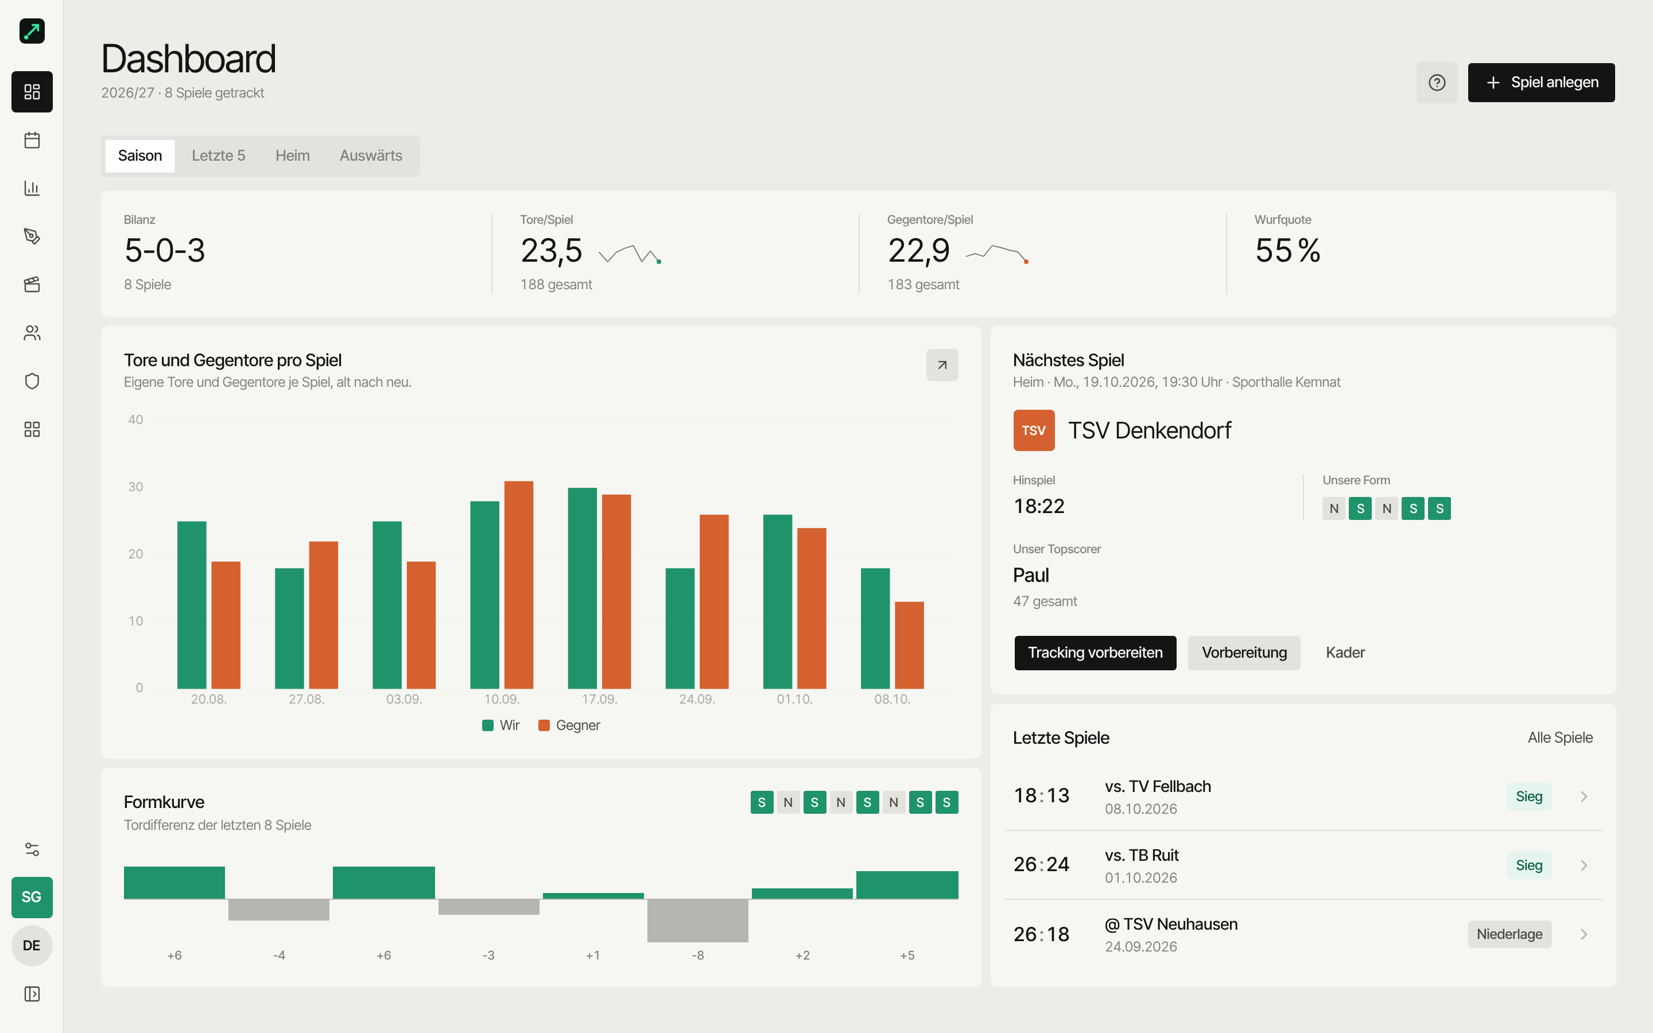Screen dimensions: 1653x1033
Task: Click the -8 bar in Formkurve
Action: 697,921
